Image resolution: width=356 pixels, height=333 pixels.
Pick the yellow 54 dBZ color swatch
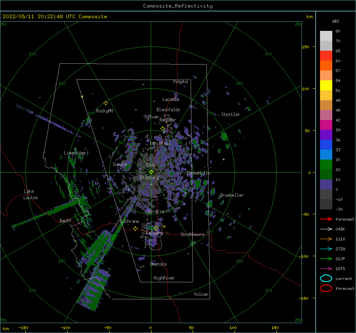(x=326, y=85)
